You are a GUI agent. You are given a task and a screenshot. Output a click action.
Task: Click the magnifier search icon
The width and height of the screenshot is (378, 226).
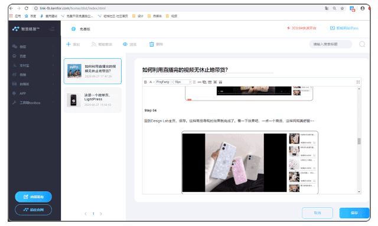[362, 44]
